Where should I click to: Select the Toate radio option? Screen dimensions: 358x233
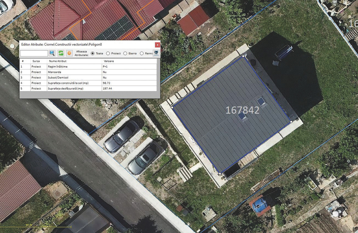93,54
